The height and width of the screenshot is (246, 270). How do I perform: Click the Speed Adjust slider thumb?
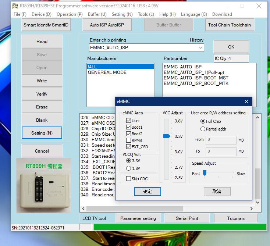coord(205,173)
